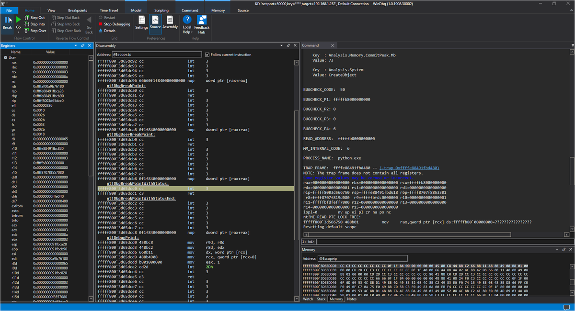Switch to the Breakpoints ribbon tab
Screen dimensions: 575x311
pyautogui.click(x=78, y=10)
